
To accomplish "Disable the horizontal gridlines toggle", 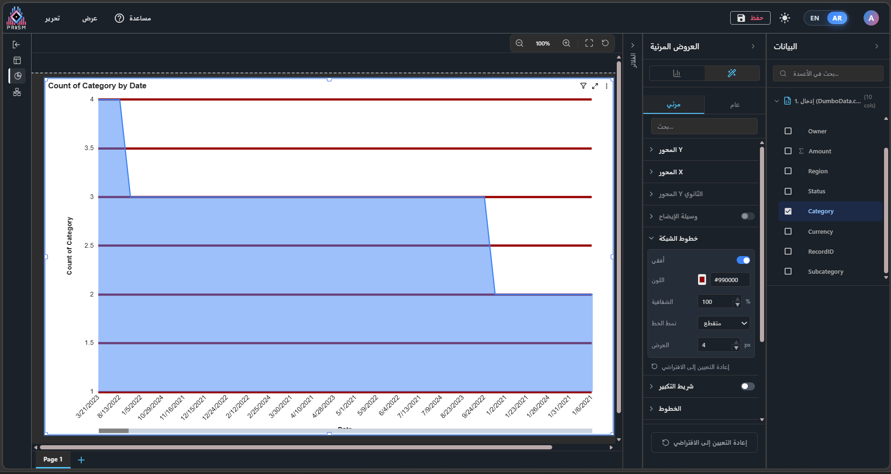I will point(743,260).
